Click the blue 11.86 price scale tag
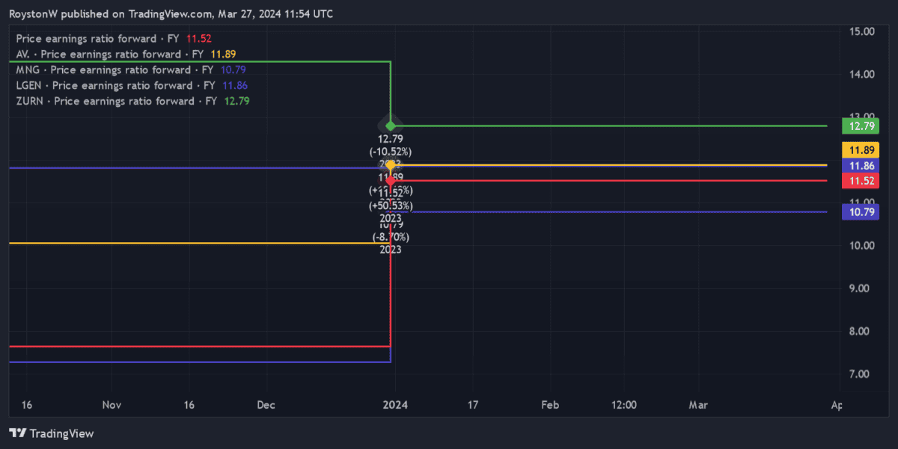This screenshot has width=898, height=449. tap(859, 165)
